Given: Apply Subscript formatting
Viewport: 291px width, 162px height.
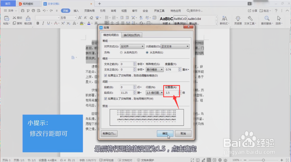Looking at the screenshot, I should tap(68, 23).
